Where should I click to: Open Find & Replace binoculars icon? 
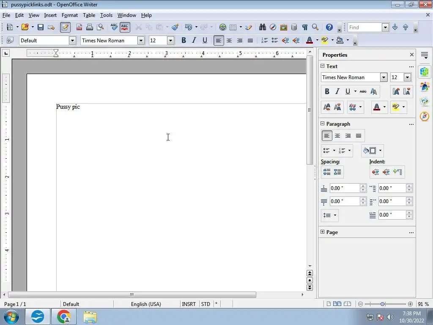262,27
